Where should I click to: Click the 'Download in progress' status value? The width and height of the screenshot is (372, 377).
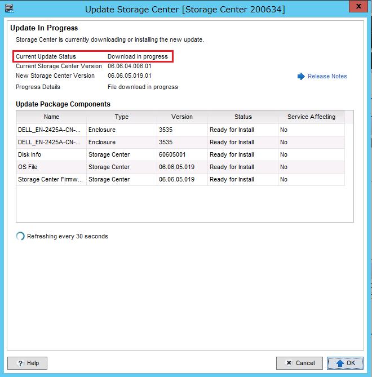138,56
